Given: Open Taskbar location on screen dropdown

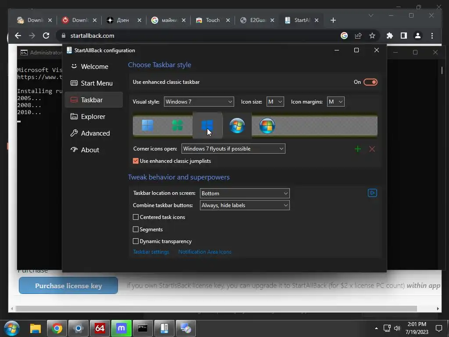Looking at the screenshot, I should point(245,194).
